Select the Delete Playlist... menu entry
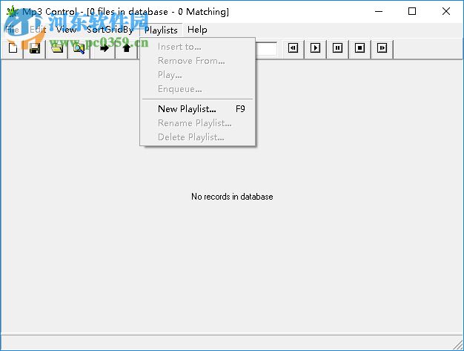464x351 pixels. [x=197, y=137]
